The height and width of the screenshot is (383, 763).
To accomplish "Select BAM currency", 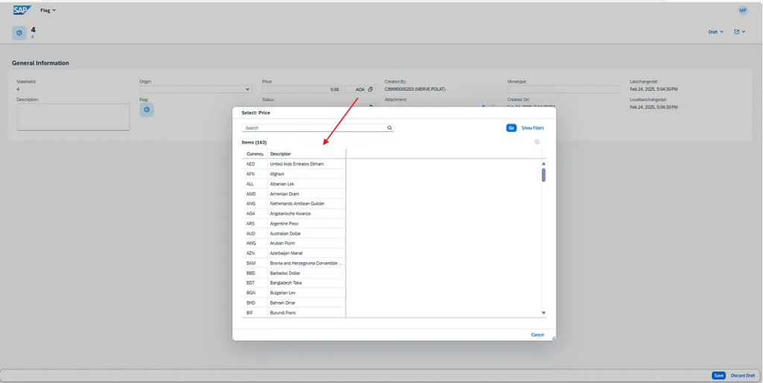I will [x=251, y=263].
